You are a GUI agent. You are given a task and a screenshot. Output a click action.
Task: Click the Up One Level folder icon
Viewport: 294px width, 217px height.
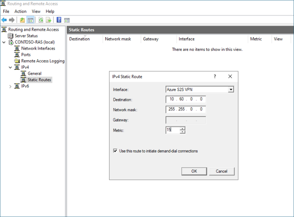point(22,20)
